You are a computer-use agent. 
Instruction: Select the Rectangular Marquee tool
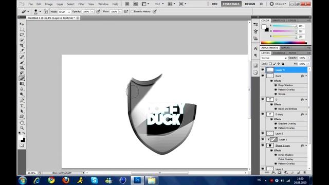point(22,29)
